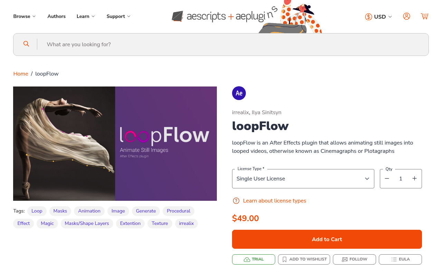Open the account login icon

point(407,16)
